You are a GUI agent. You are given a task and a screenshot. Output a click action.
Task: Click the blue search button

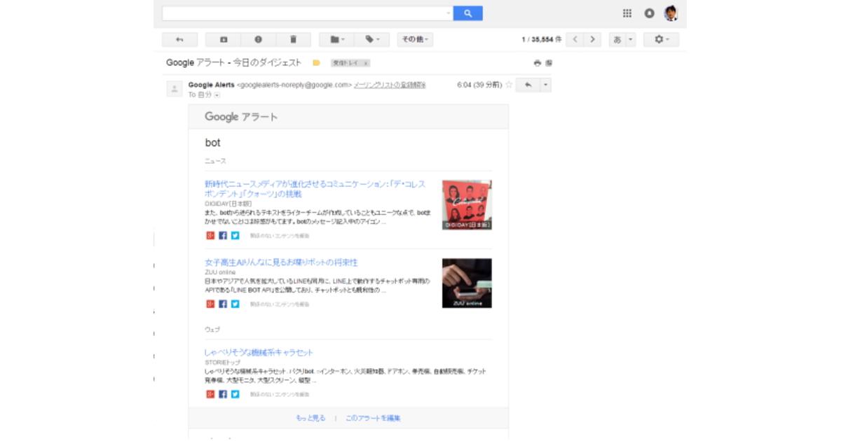pyautogui.click(x=467, y=13)
